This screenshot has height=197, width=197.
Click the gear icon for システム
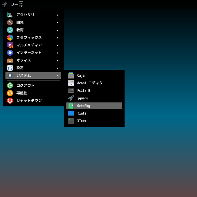point(10,75)
